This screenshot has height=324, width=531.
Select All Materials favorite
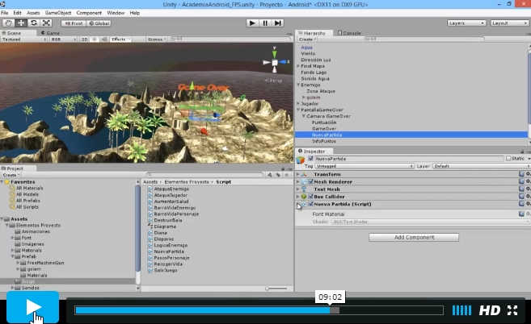pyautogui.click(x=29, y=188)
